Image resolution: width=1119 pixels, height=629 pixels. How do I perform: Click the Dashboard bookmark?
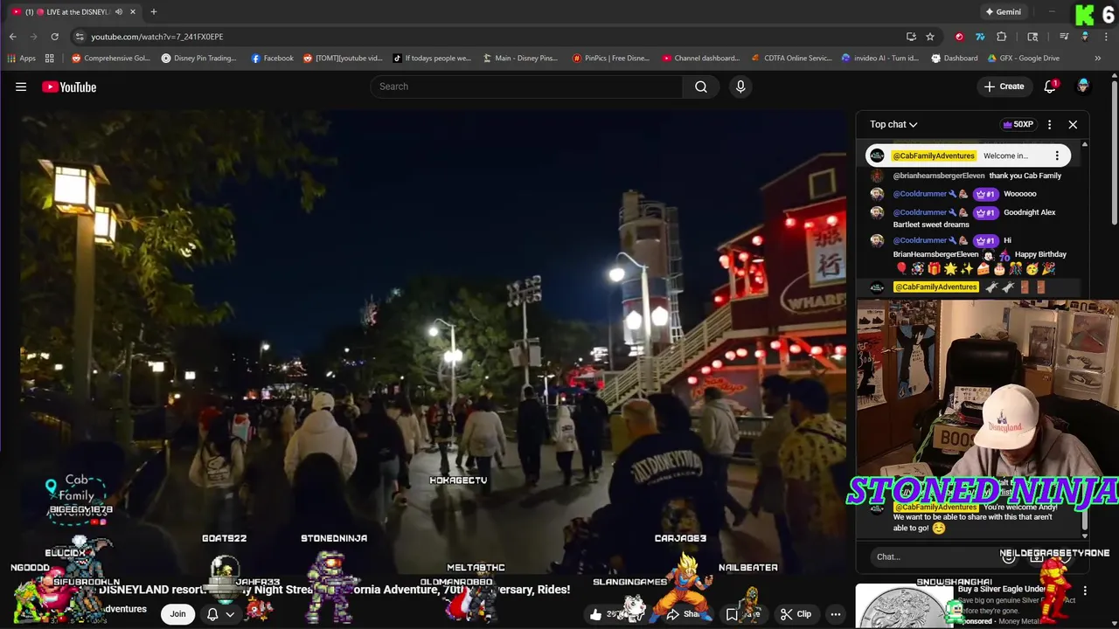coord(955,59)
